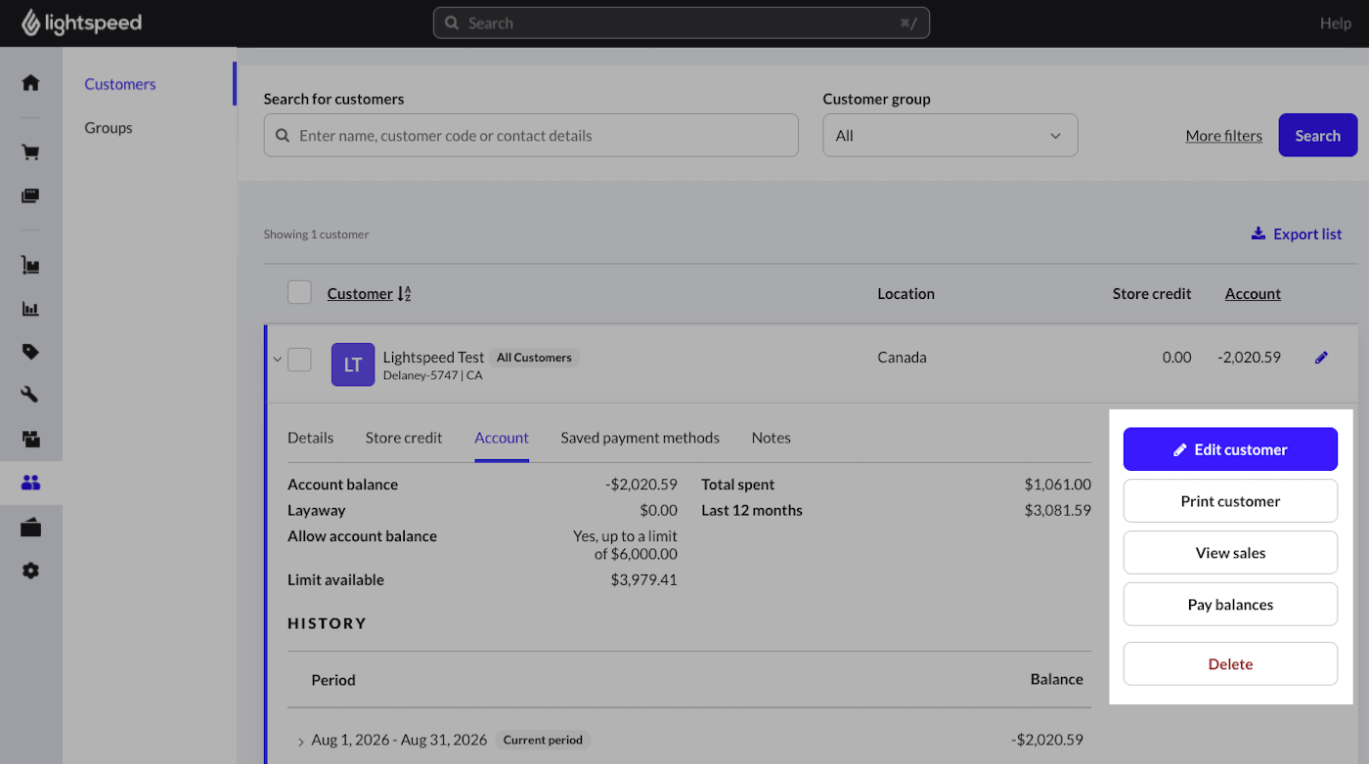The image size is (1369, 764).
Task: Open Help in the top bar
Action: [x=1335, y=23]
